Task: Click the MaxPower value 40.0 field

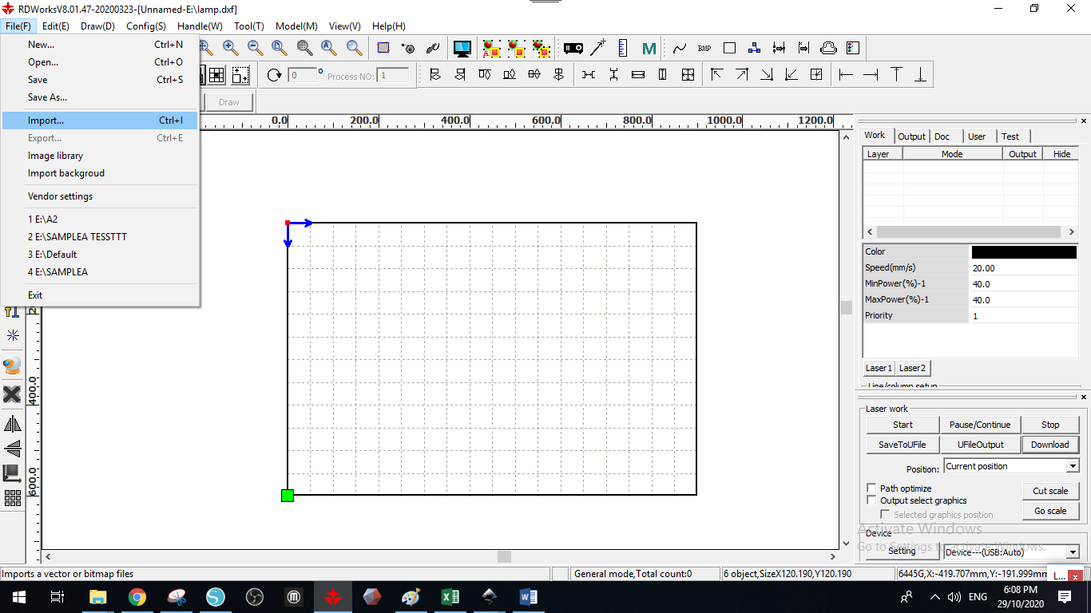Action: click(x=1024, y=300)
